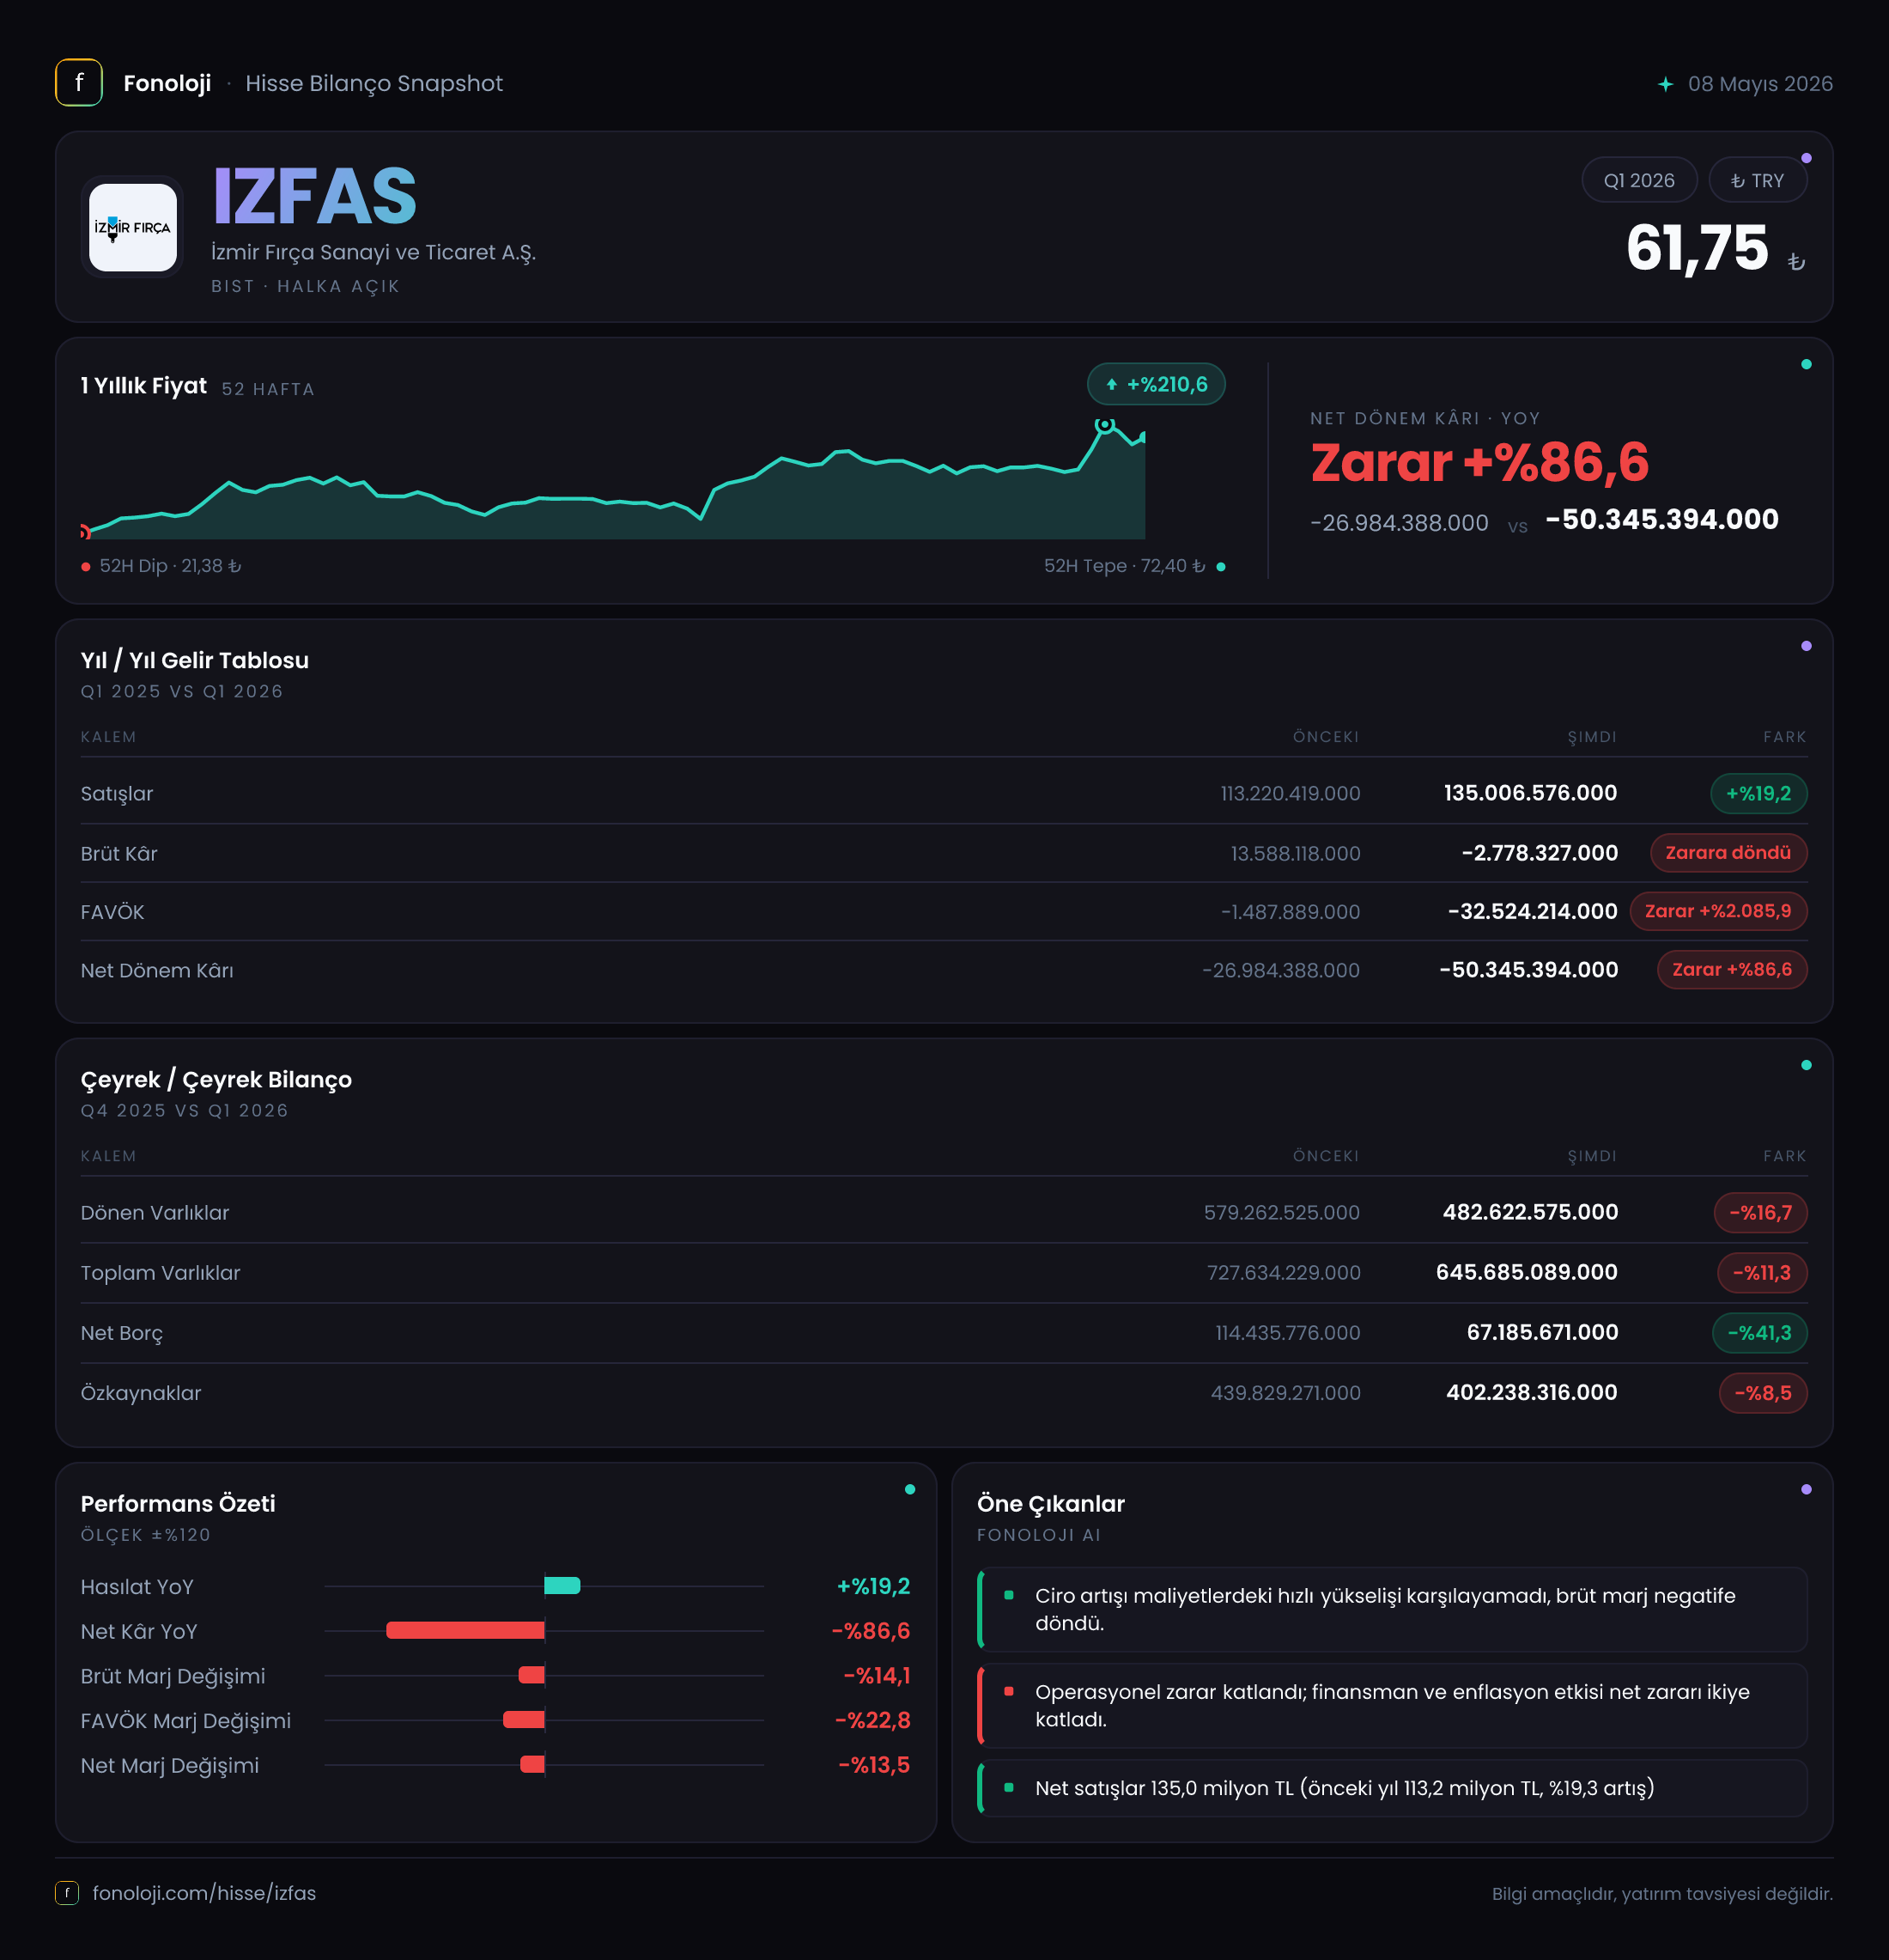The height and width of the screenshot is (1960, 1889).
Task: Click the -32.524.214.000 FAVÖK value
Action: [1532, 911]
